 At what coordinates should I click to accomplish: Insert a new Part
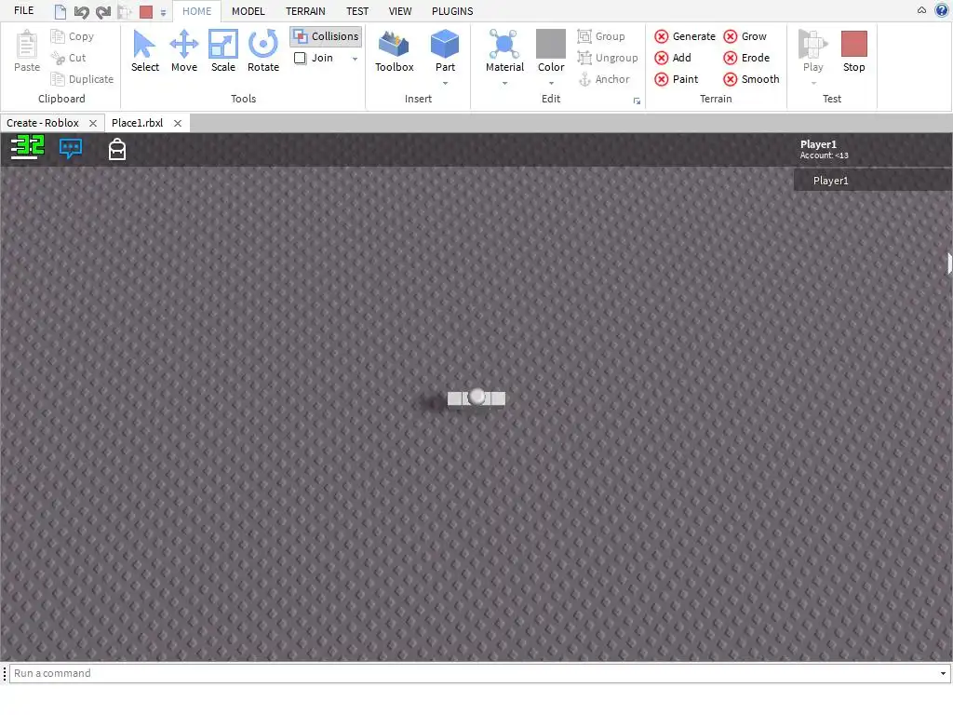click(445, 51)
